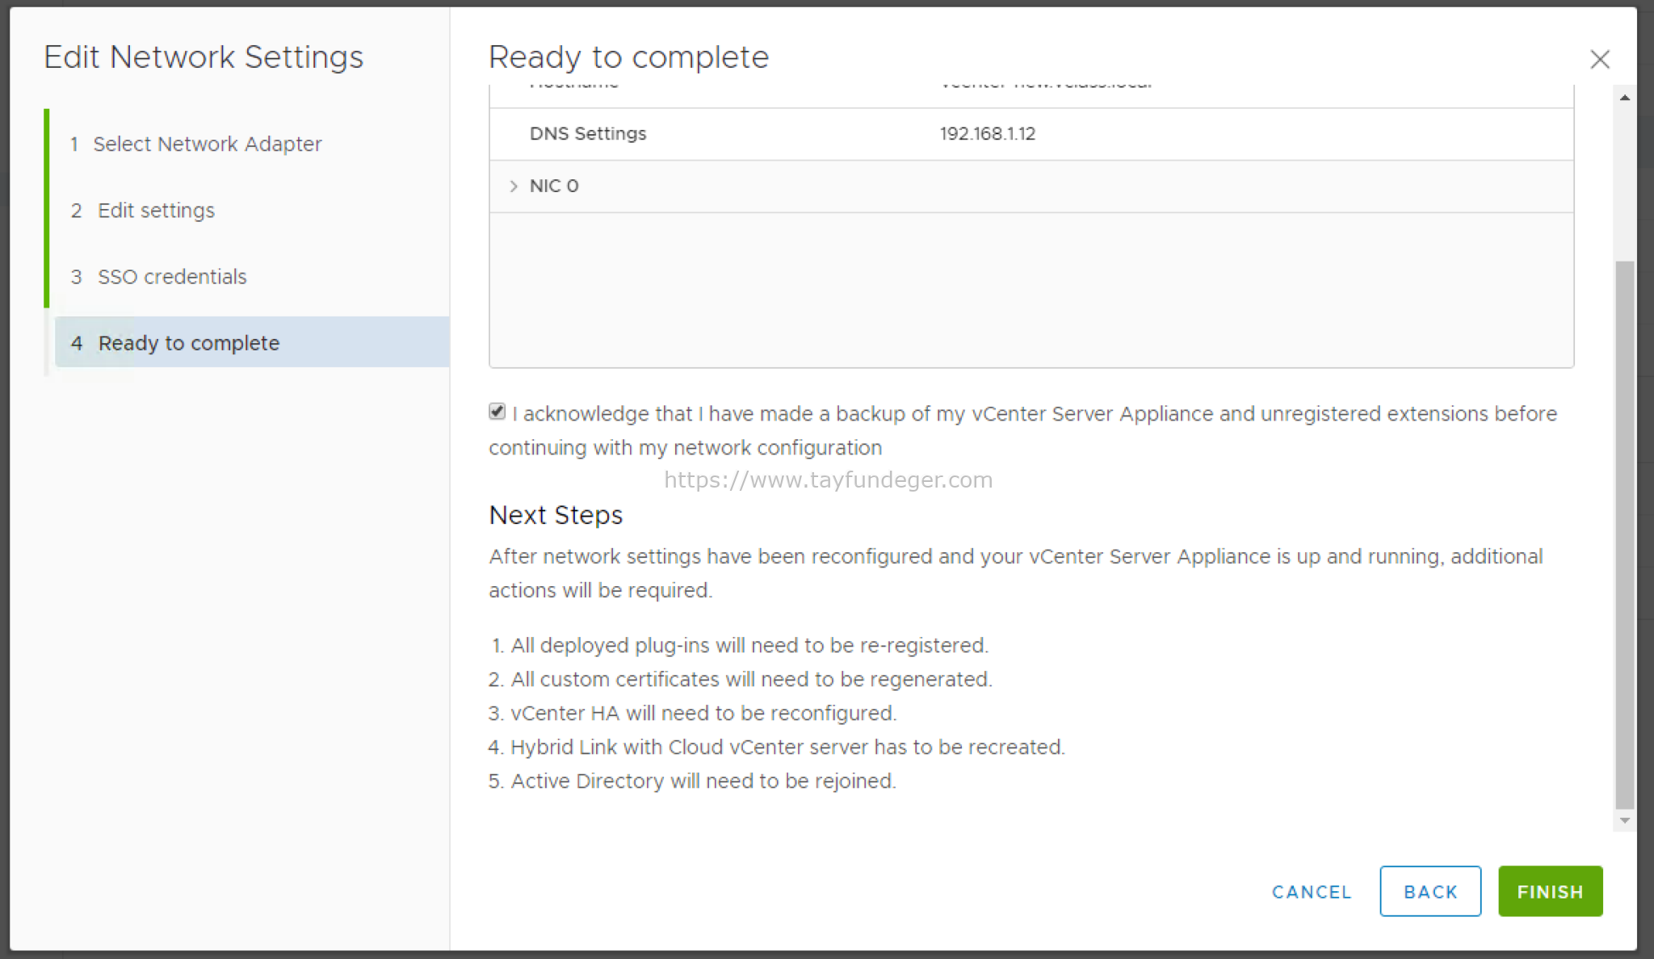Click the BACK button
1654x959 pixels.
coord(1429,891)
